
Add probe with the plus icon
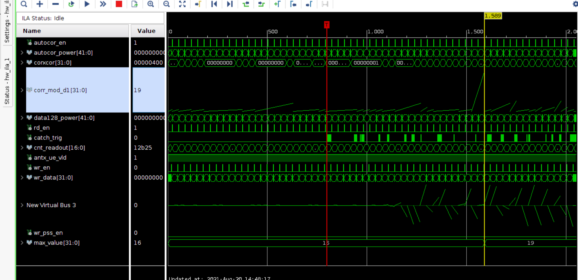pos(40,4)
